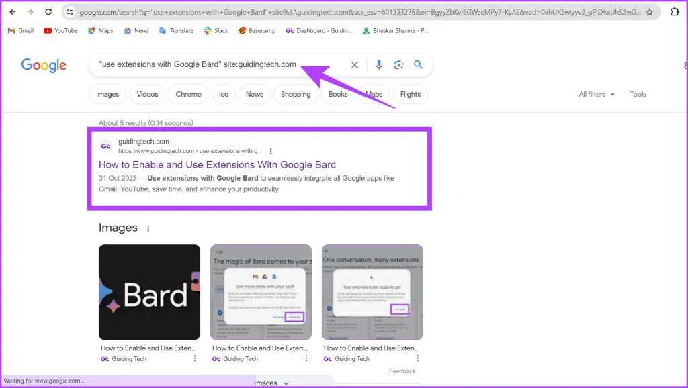Open the Tools search options
The height and width of the screenshot is (388, 688).
click(638, 95)
